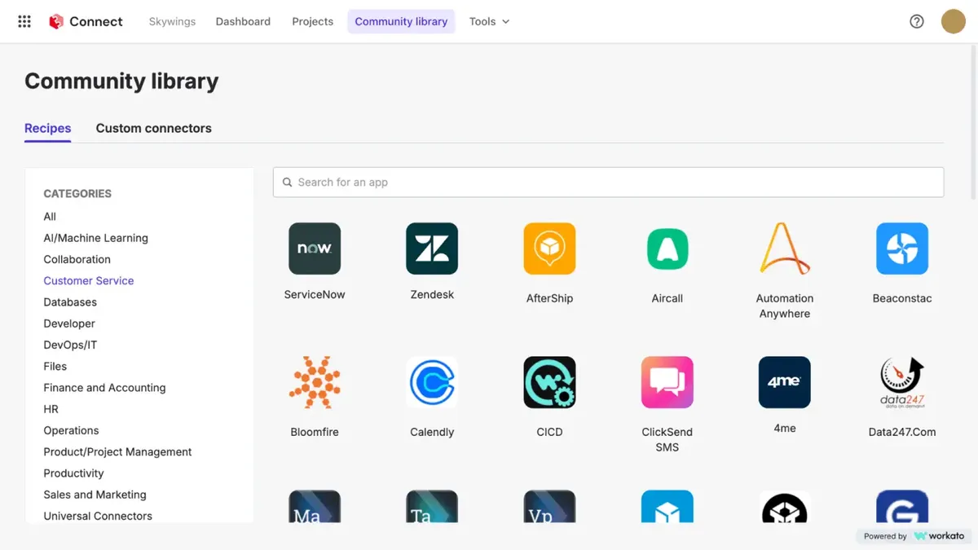Viewport: 978px width, 550px height.
Task: Select the Databases category
Action: point(70,302)
